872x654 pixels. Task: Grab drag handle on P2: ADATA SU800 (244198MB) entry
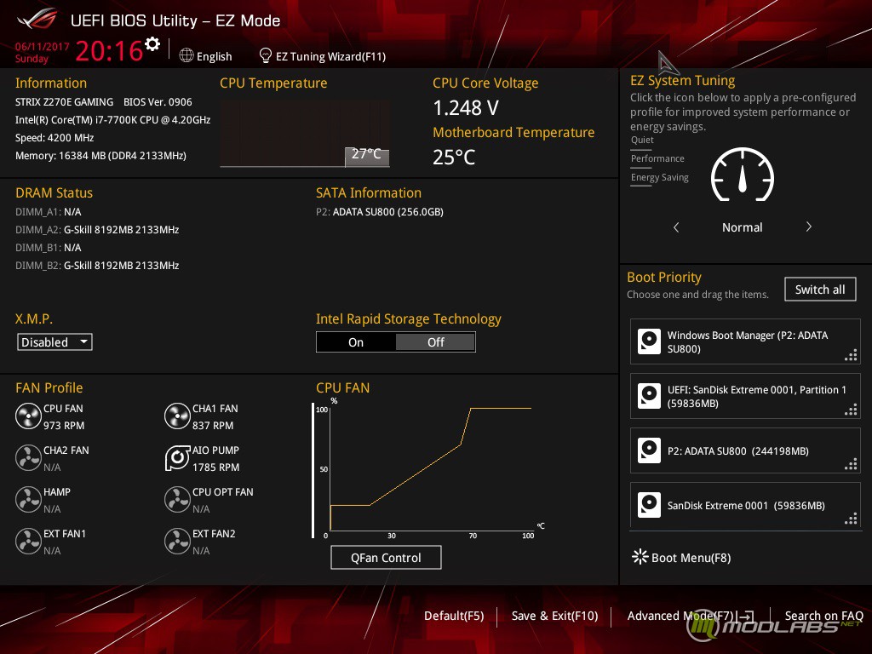[x=851, y=464]
